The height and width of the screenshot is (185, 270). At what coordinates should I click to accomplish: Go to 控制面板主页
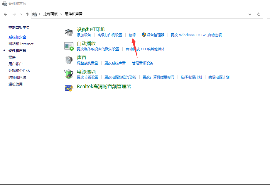pyautogui.click(x=19, y=28)
